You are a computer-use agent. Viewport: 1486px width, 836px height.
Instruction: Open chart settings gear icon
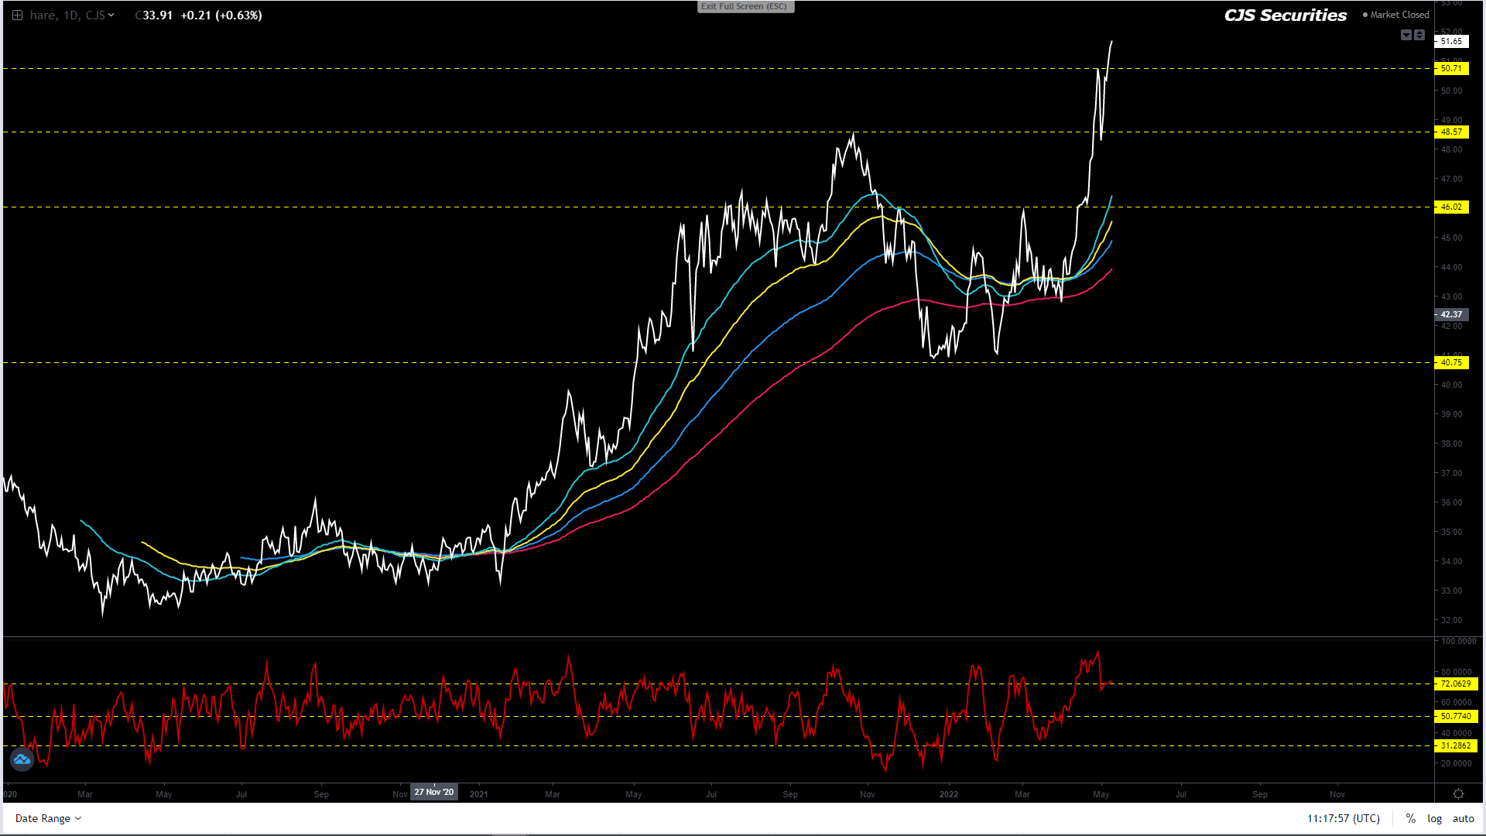[x=1458, y=794]
